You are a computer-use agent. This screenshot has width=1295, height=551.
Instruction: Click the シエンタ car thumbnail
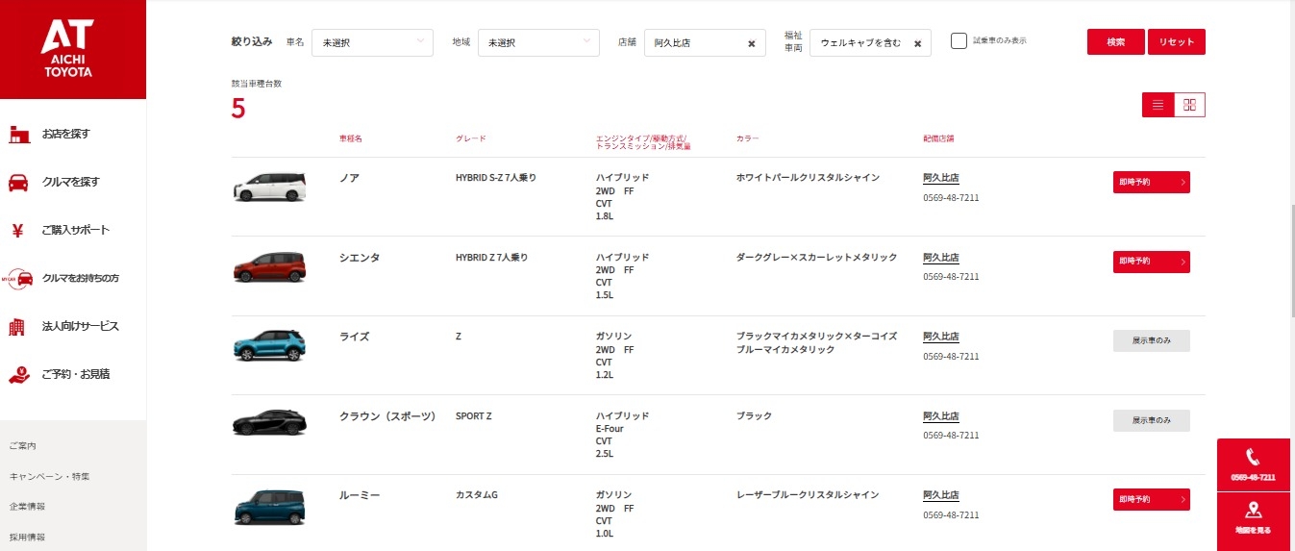coord(269,266)
